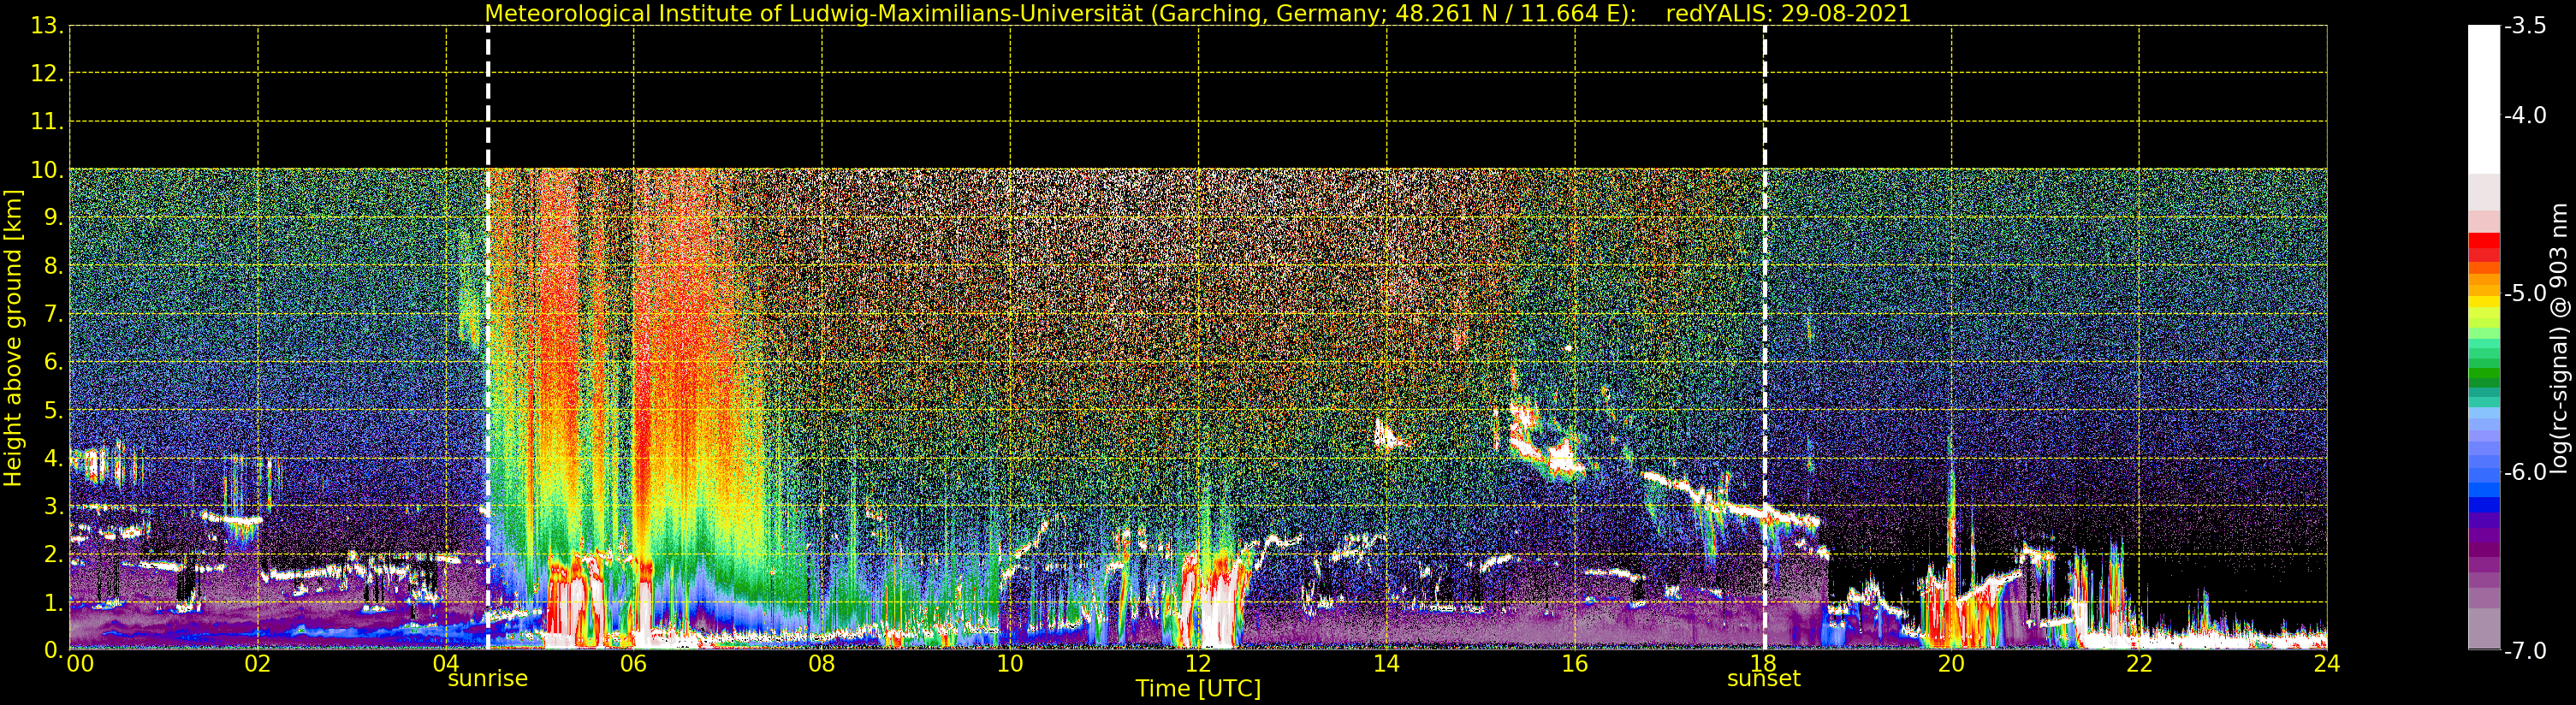Click time tick label '14'
Image resolution: width=2576 pixels, height=705 pixels.
1386,664
